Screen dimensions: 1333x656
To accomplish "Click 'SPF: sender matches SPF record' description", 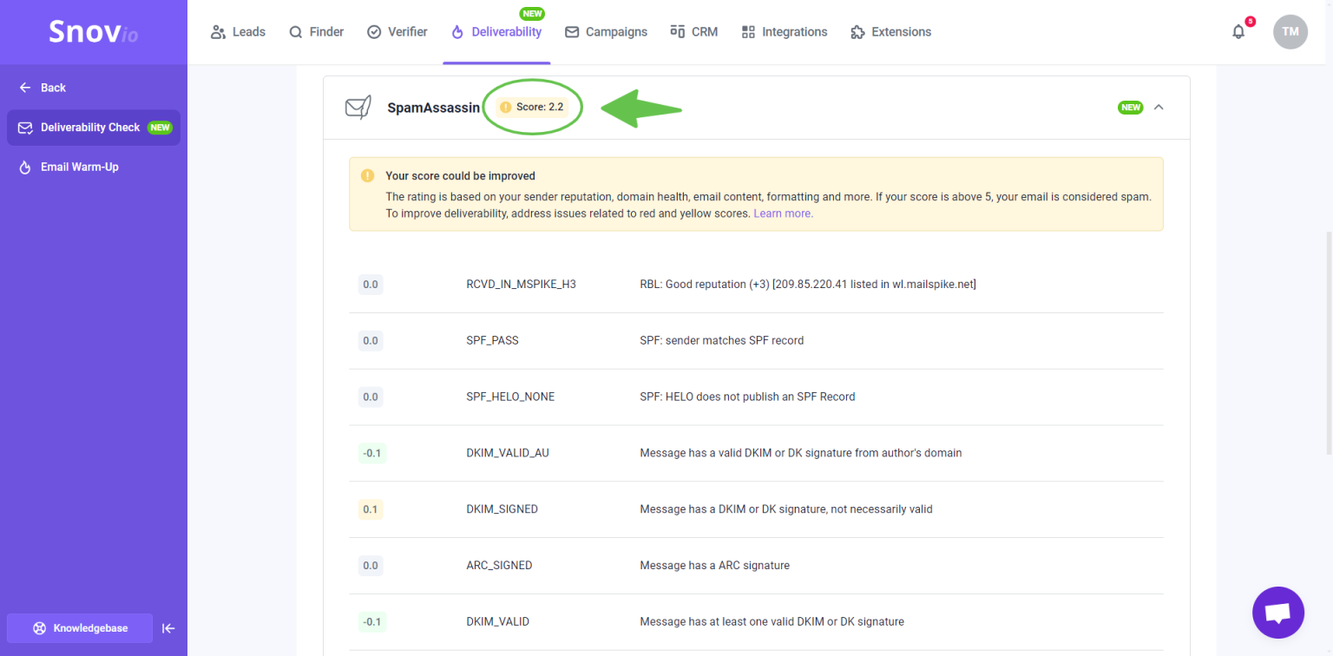I will [722, 341].
